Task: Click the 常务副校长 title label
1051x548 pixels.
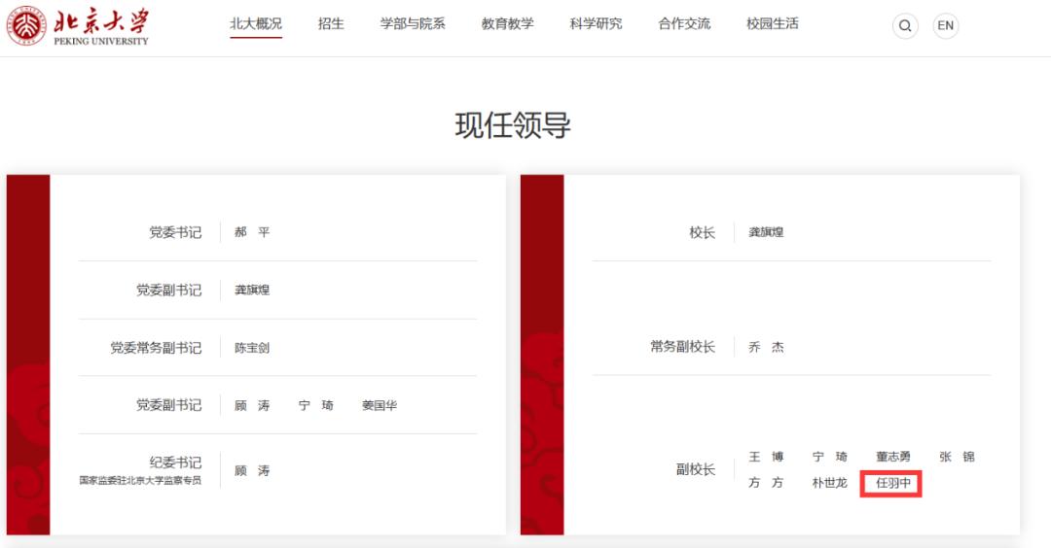Action: tap(682, 347)
